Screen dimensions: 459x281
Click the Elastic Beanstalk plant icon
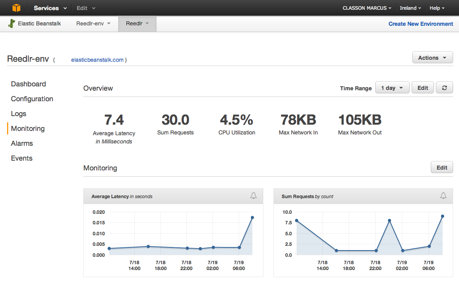point(12,23)
